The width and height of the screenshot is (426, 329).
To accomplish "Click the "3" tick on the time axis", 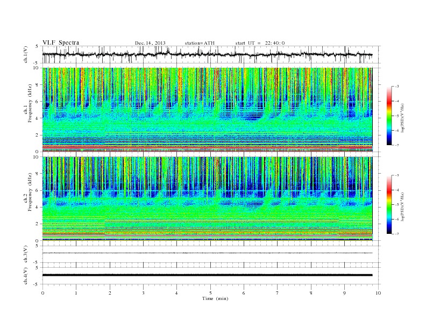I will 143,293.
